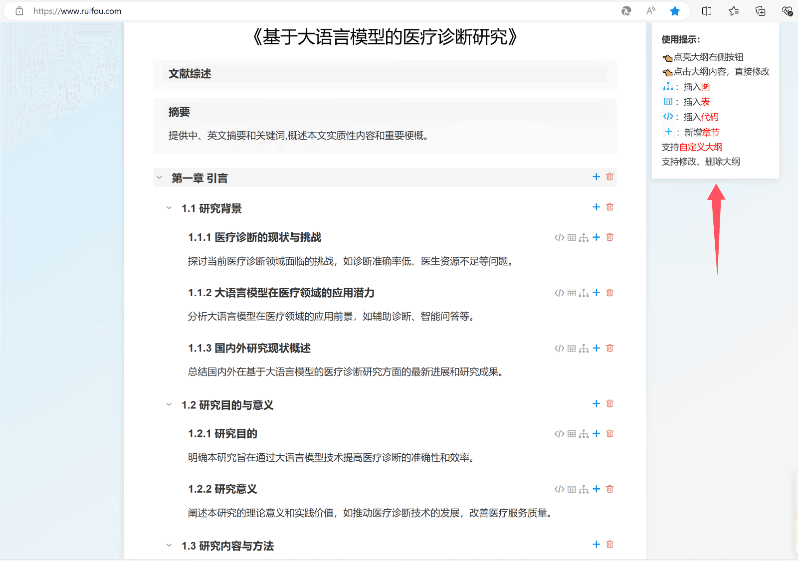Screen dimensions: 798x561
Task: Insert code in 1.1.3 国内外研究现状概述
Action: pos(559,348)
